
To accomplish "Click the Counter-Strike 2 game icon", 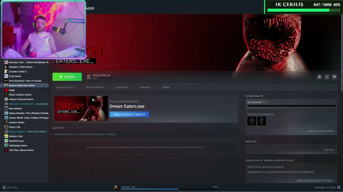I will tap(6, 71).
